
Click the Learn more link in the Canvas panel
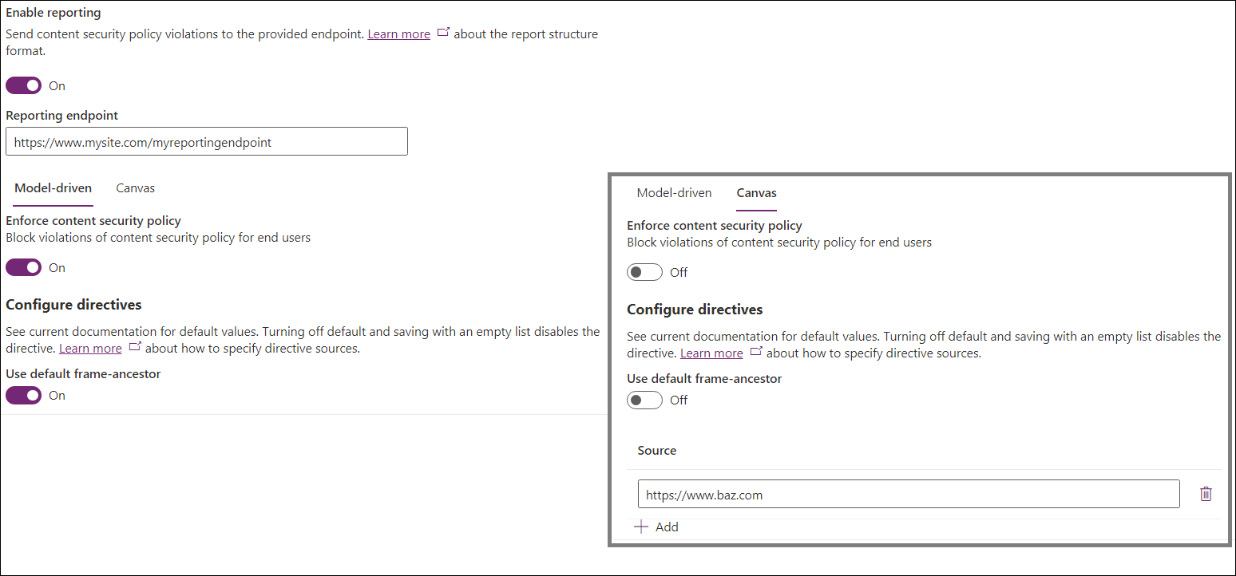pyautogui.click(x=711, y=352)
